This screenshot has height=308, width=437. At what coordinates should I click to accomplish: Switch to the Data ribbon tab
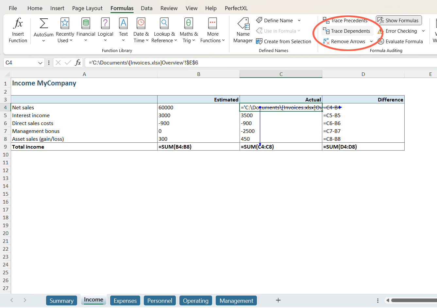click(146, 8)
